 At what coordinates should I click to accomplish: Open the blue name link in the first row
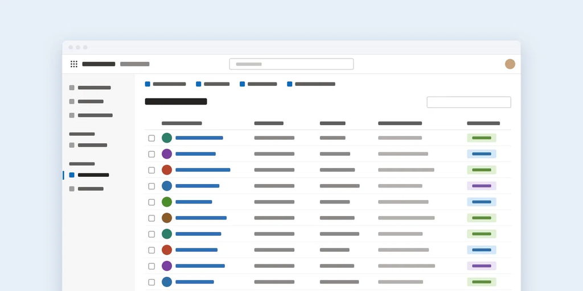[199, 138]
